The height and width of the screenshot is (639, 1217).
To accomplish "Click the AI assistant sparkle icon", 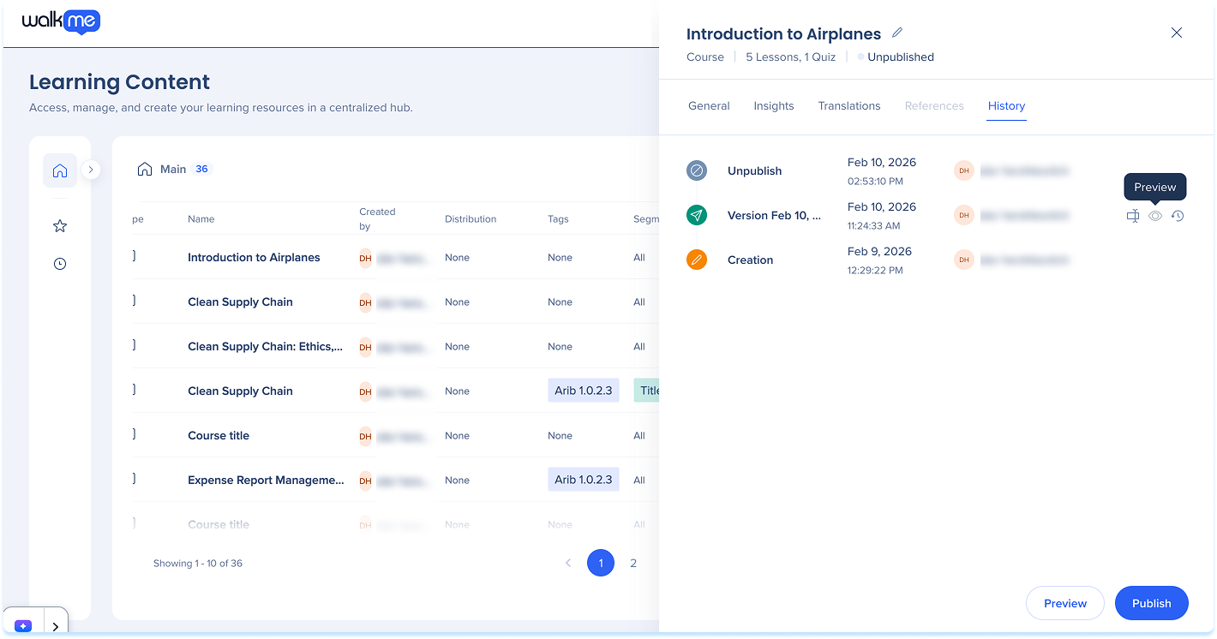I will pos(23,626).
